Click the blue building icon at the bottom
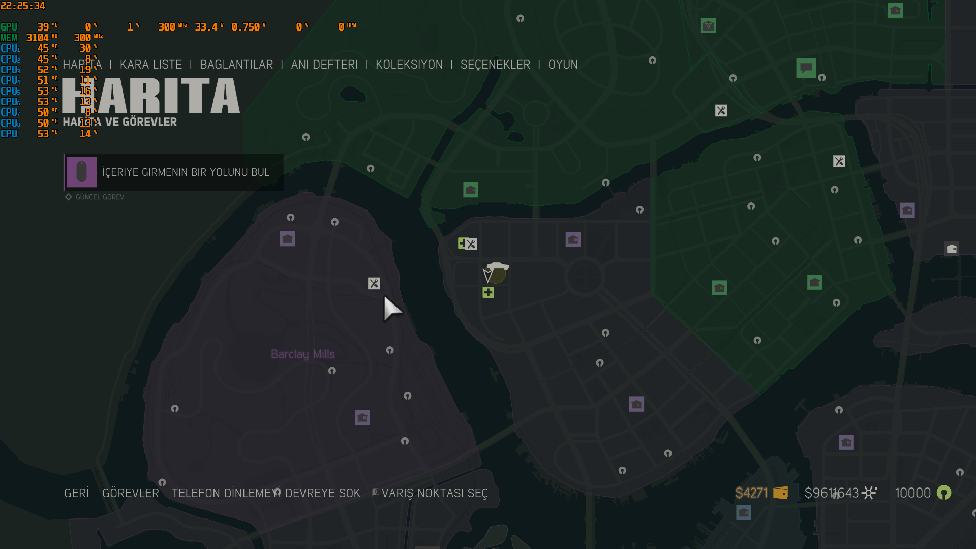Screen dimensions: 976x549 point(743,512)
